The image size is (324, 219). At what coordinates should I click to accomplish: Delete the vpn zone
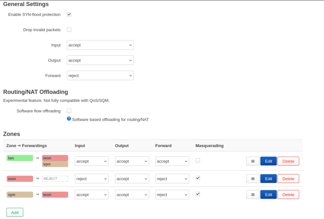pos(288,195)
